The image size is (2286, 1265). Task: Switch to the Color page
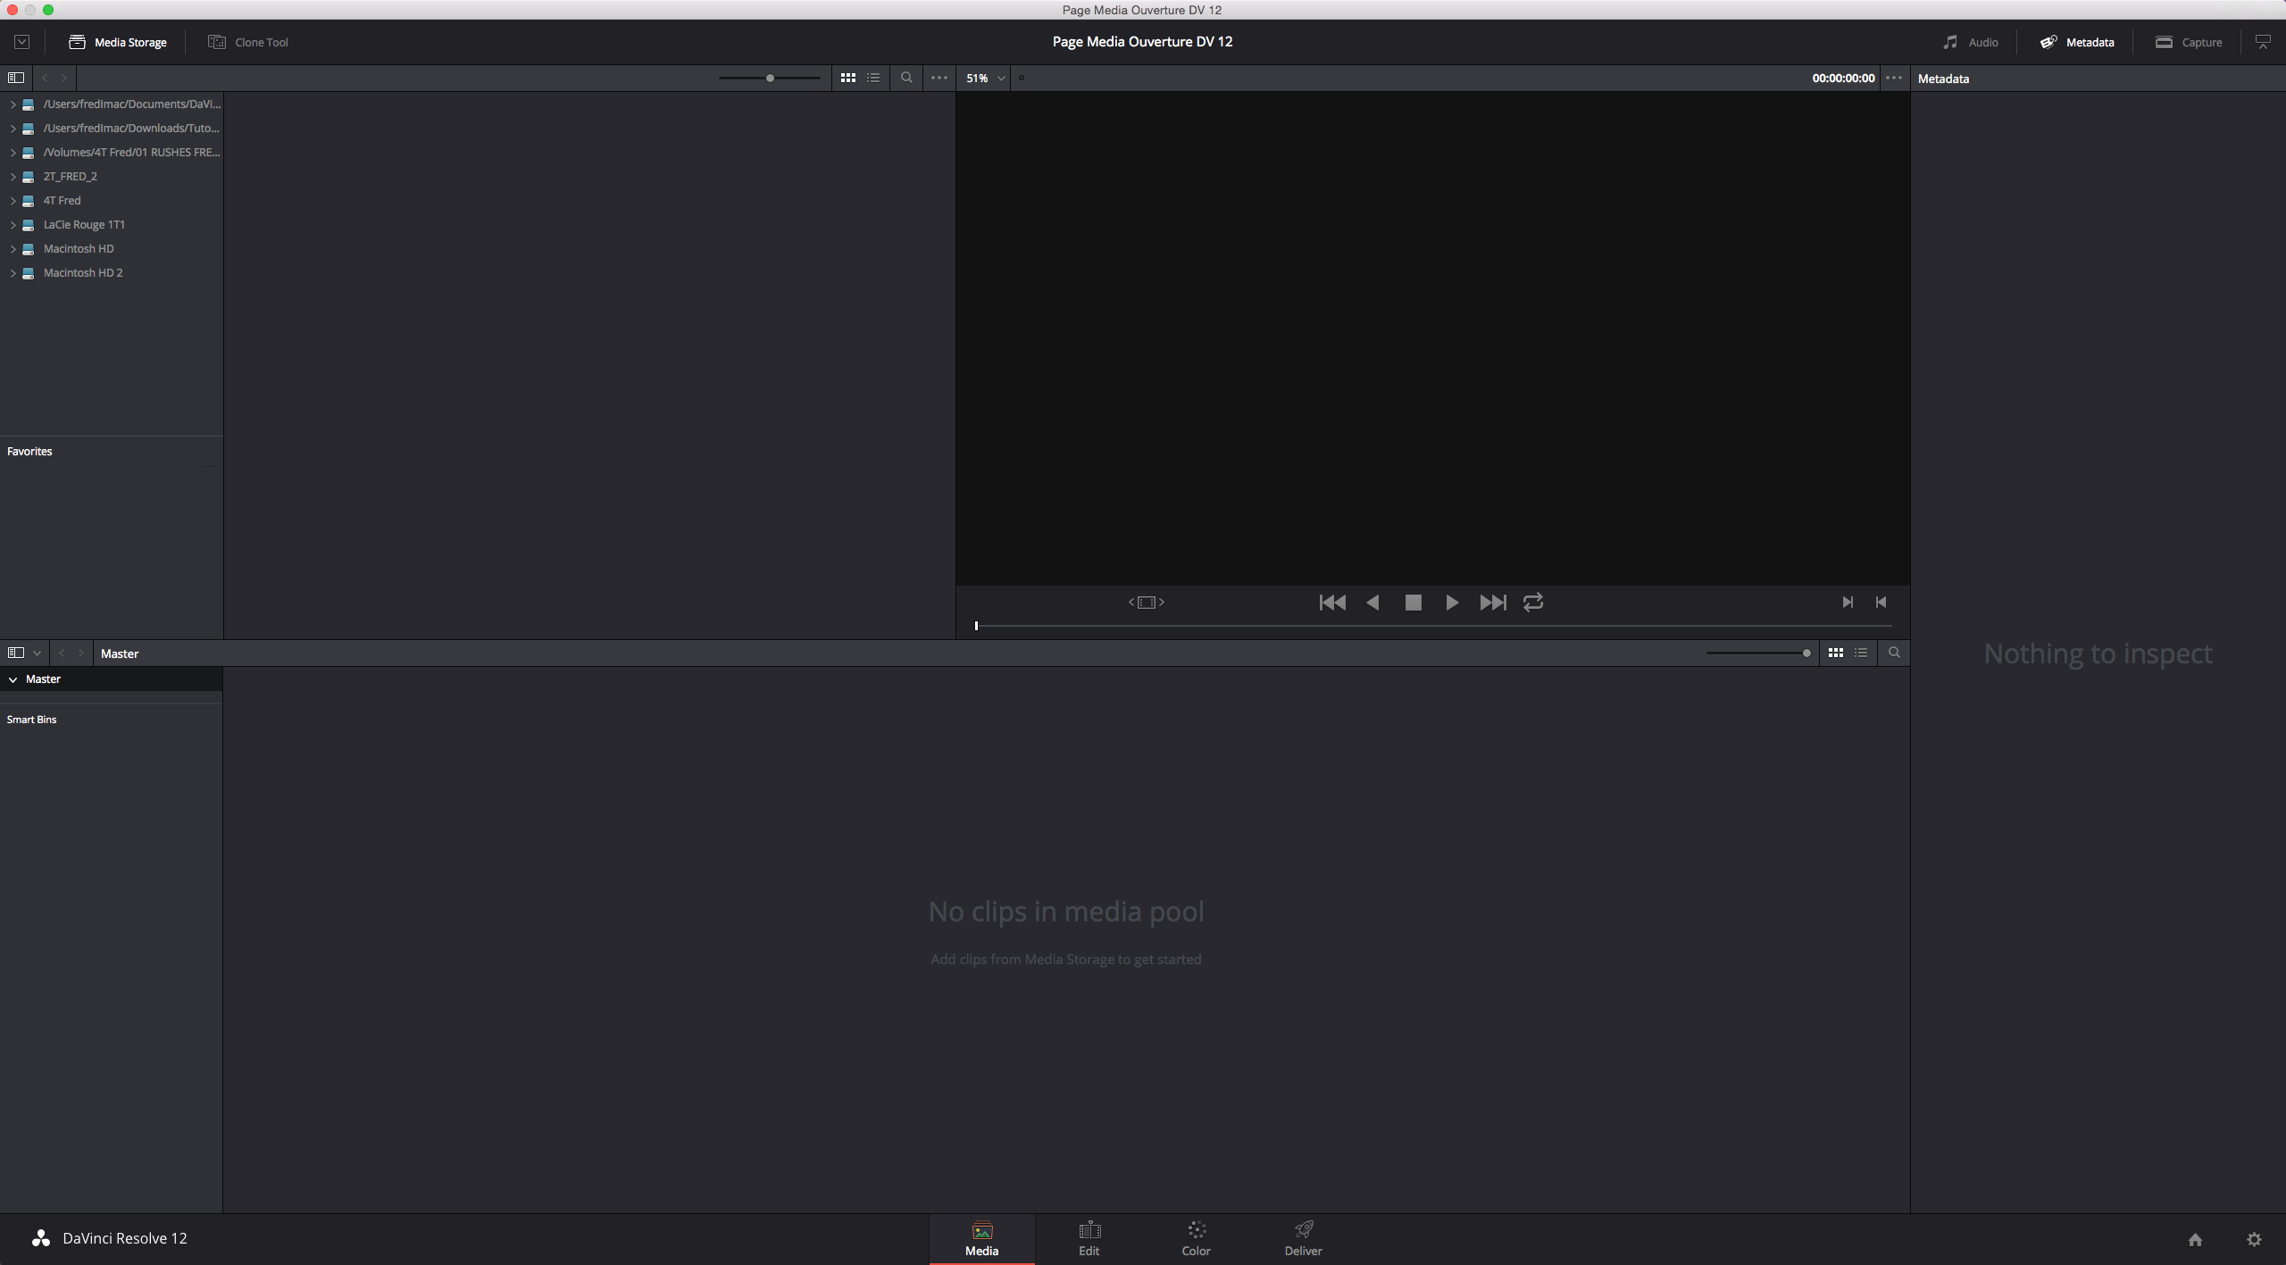[1195, 1238]
